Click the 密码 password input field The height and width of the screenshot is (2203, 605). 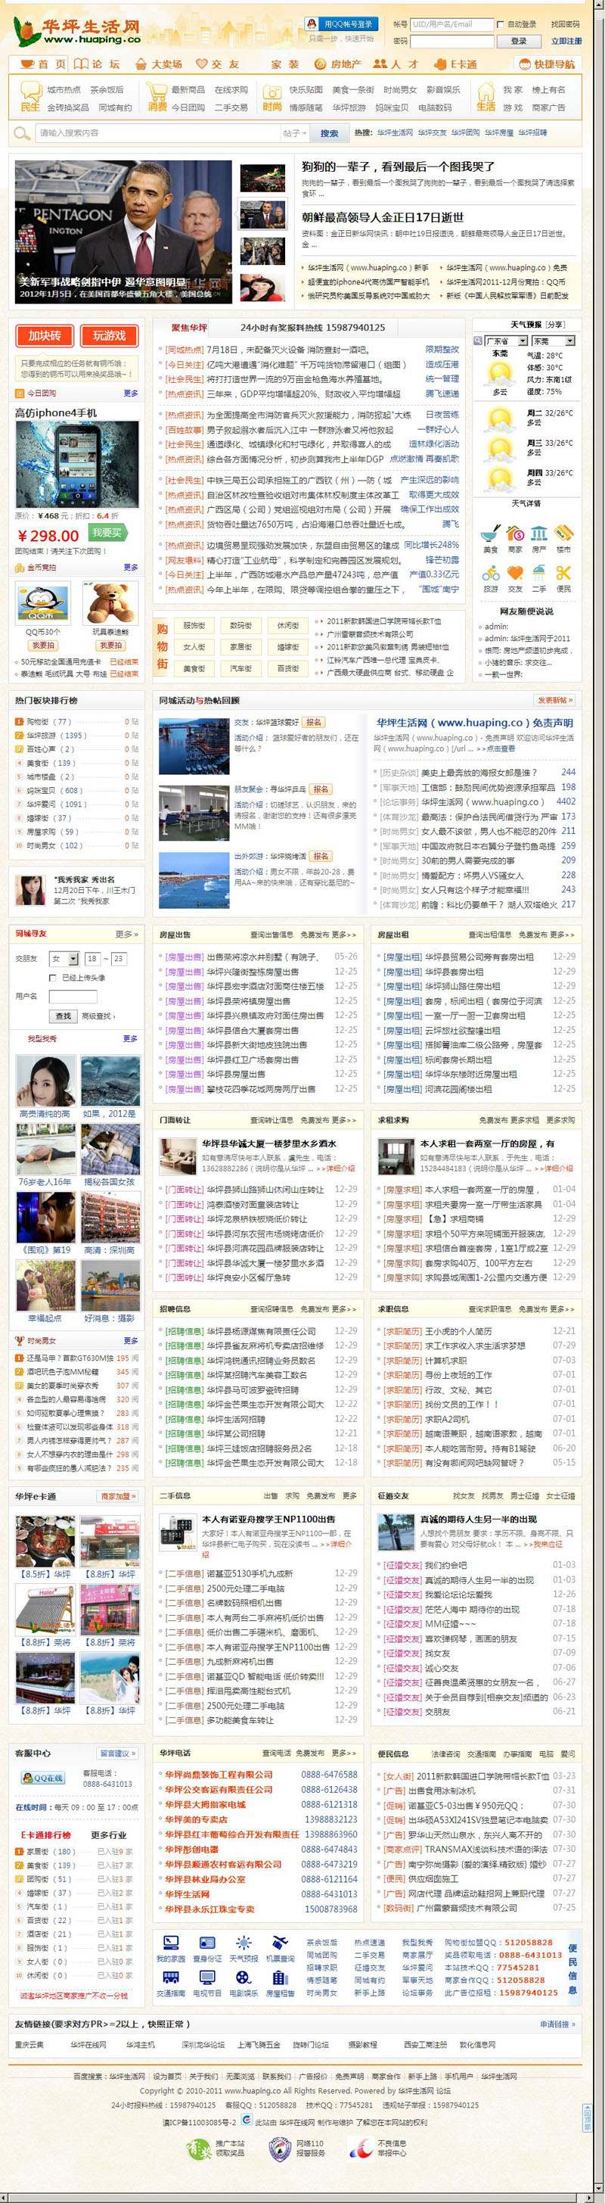[x=451, y=41]
